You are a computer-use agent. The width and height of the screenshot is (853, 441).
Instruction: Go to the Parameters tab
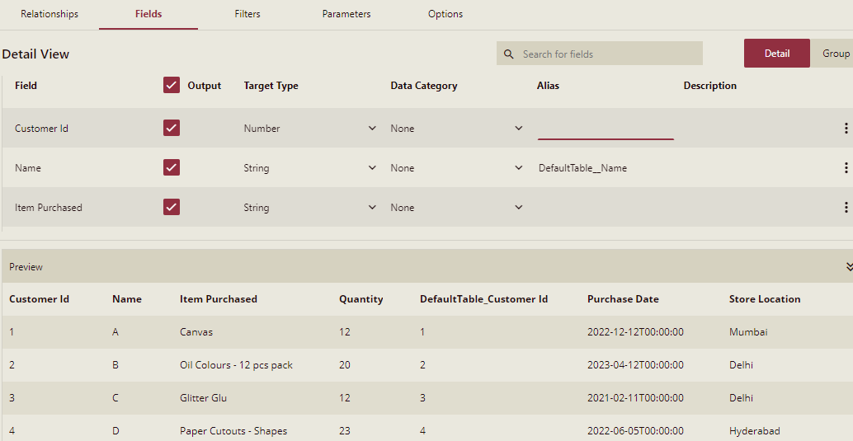[346, 14]
